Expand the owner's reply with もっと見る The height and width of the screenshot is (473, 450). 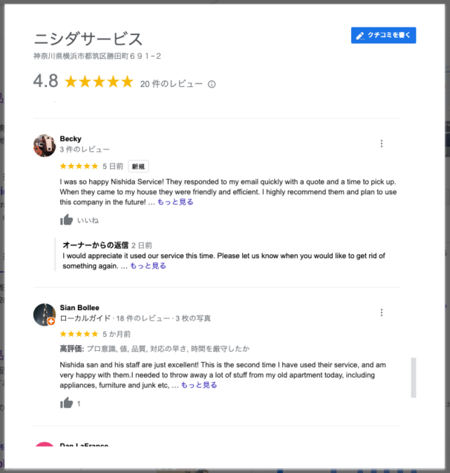(x=148, y=266)
